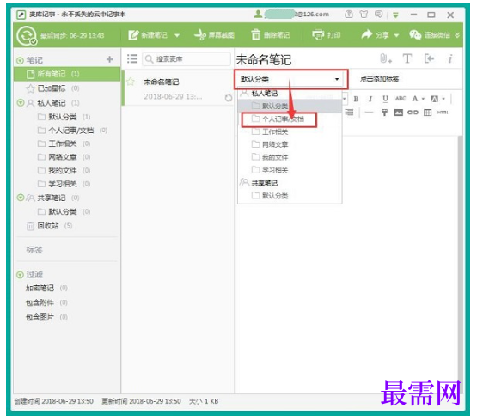Collapse the 笔记 section in sidebar
This screenshot has height=420, width=477.
tap(20, 60)
